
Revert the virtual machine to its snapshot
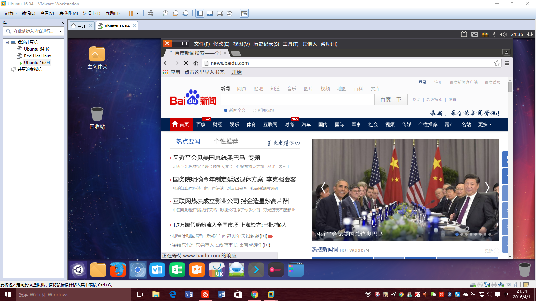tap(175, 13)
